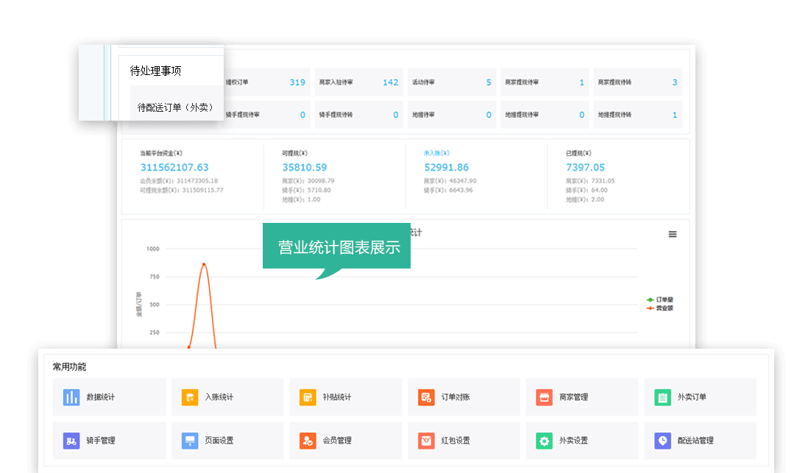Open 红包设置 via the red envelope icon

tap(426, 441)
